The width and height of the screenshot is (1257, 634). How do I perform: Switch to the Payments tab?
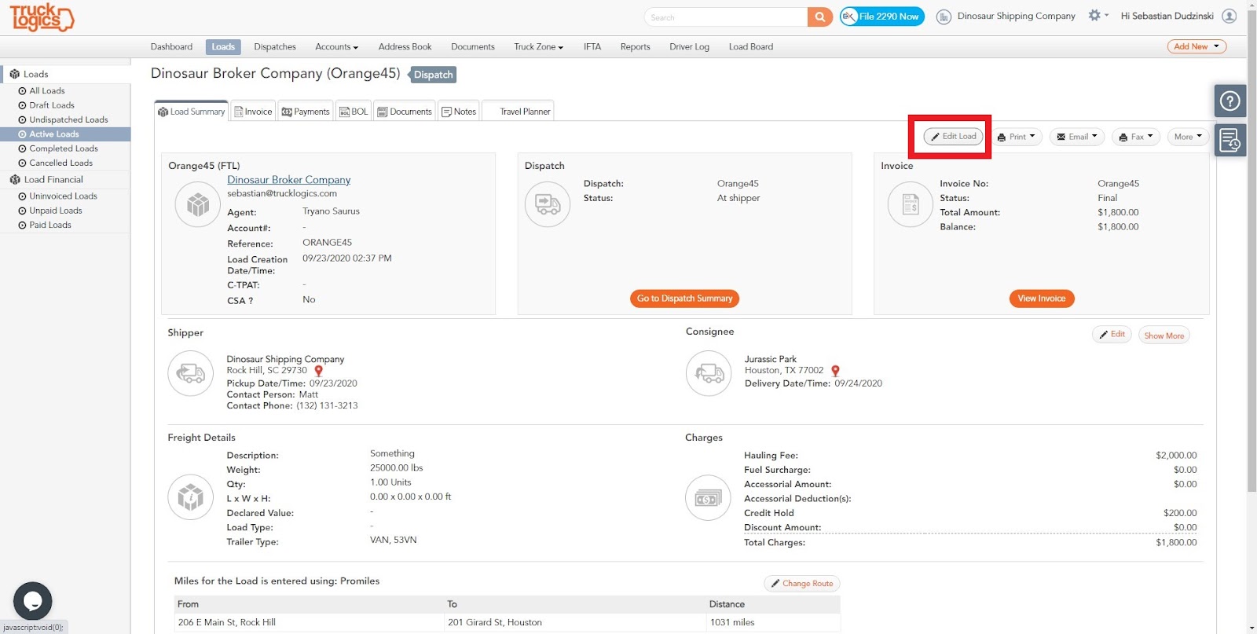(x=306, y=112)
